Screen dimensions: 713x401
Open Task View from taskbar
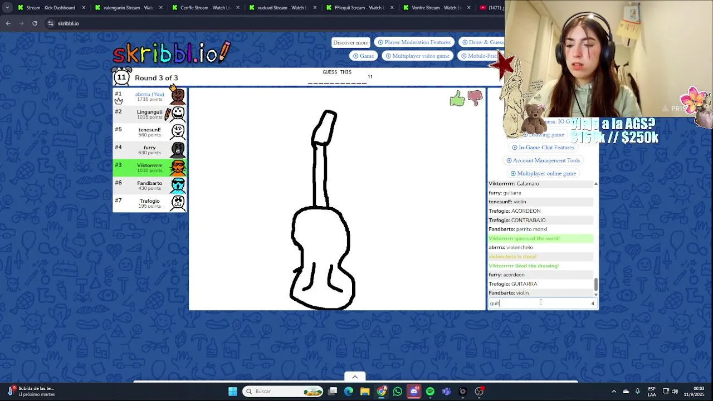333,392
